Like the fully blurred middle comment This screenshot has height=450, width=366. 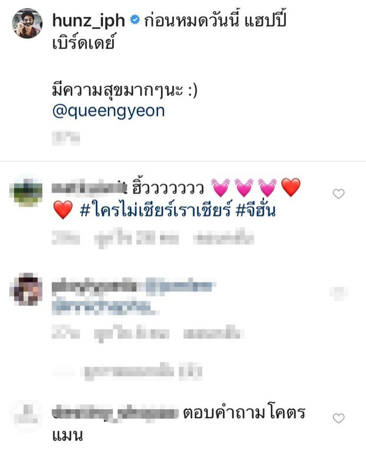tap(338, 294)
